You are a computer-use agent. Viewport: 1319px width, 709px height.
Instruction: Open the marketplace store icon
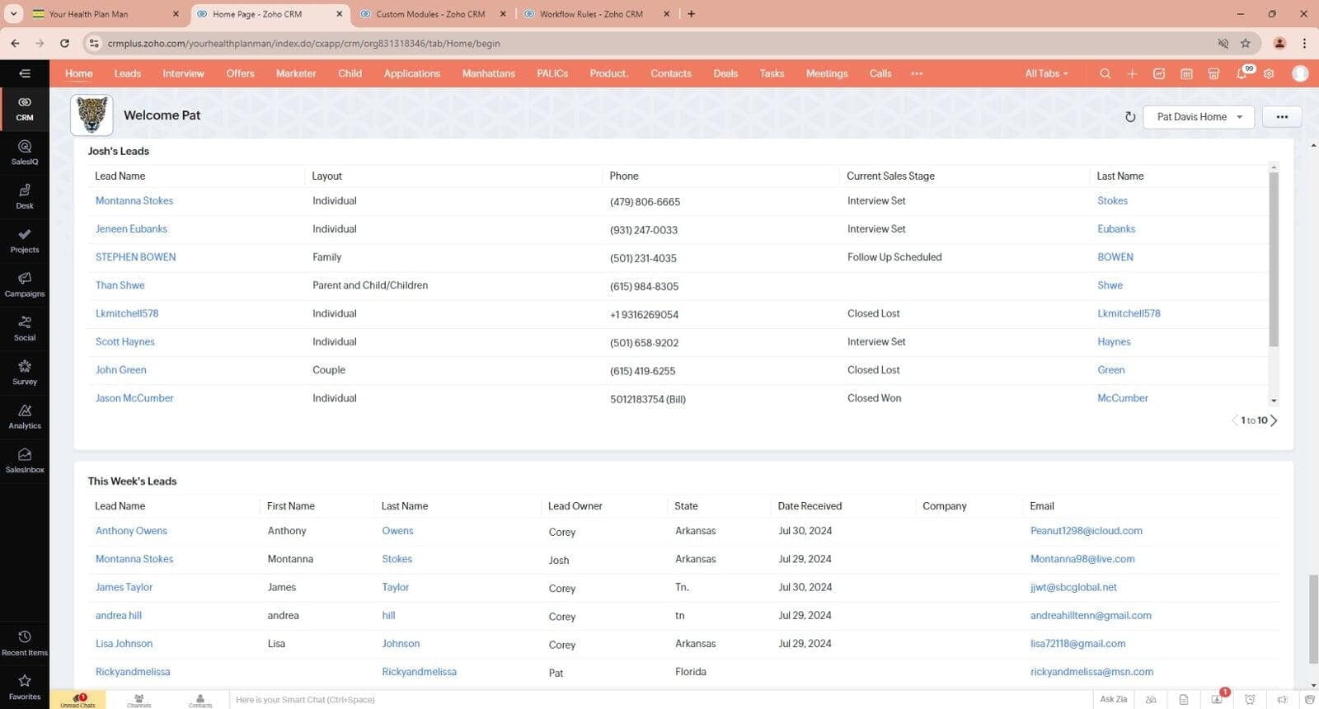1213,73
